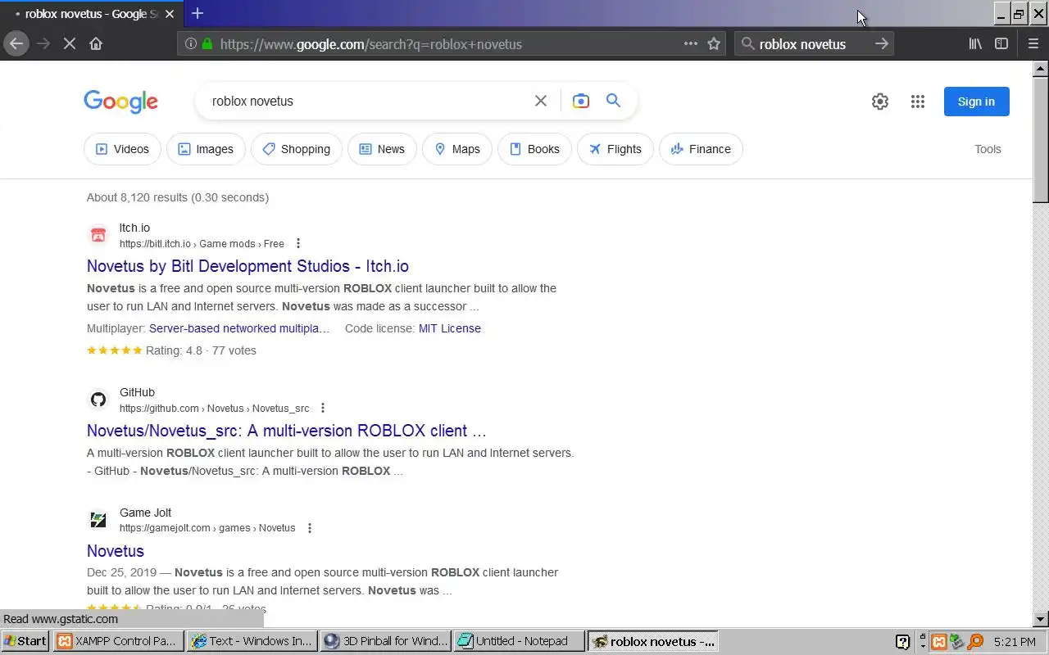Click scrollbar up arrow on page
The width and height of the screenshot is (1049, 655).
coord(1041,68)
